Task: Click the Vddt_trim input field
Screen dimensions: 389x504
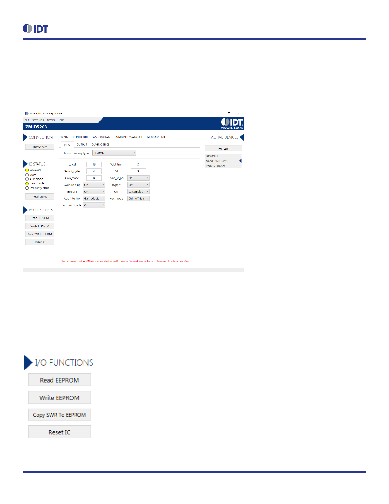Action: click(138, 164)
